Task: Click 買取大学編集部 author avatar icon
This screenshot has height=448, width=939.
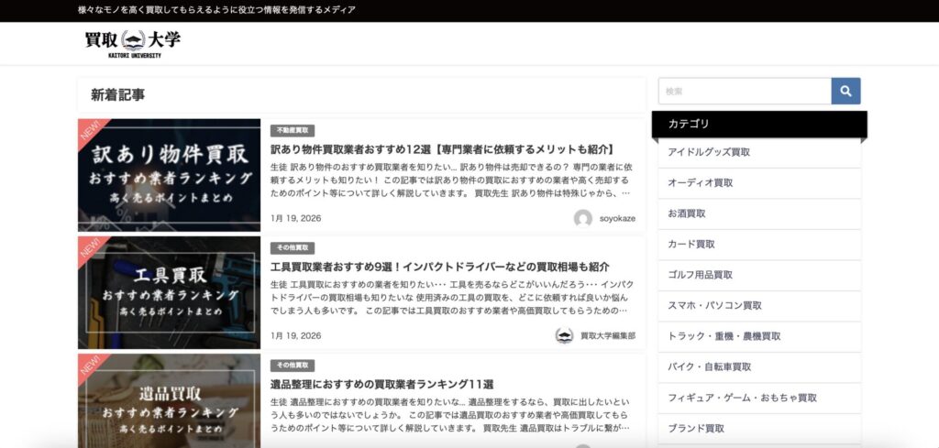Action: tap(565, 336)
